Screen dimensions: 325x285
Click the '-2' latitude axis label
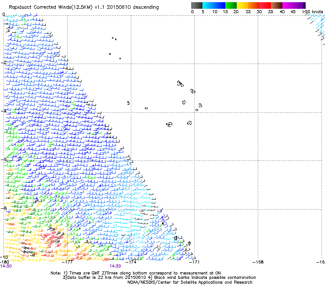point(4,62)
